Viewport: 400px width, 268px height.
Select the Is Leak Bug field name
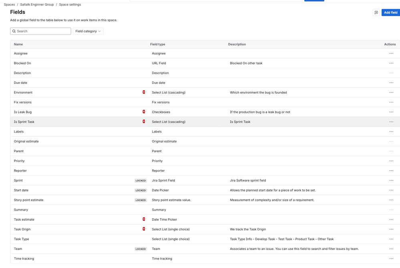point(23,112)
